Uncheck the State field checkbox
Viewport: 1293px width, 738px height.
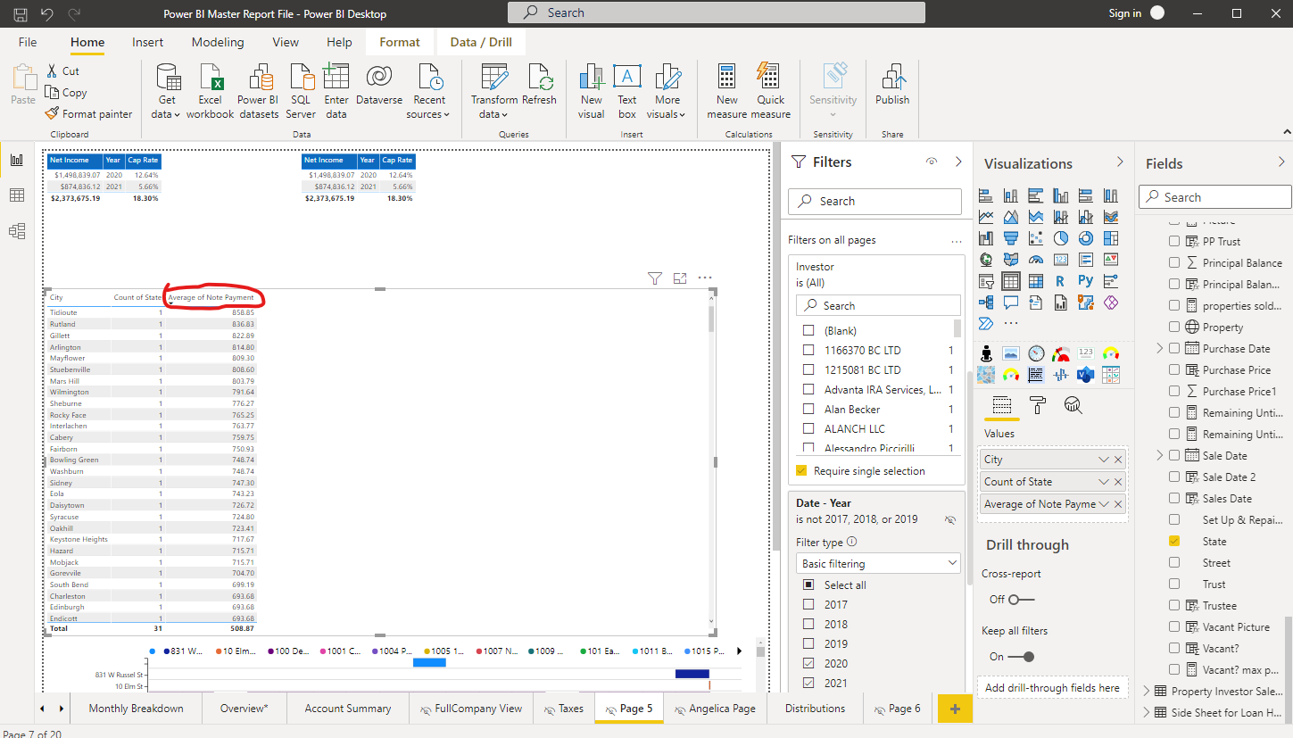1174,541
